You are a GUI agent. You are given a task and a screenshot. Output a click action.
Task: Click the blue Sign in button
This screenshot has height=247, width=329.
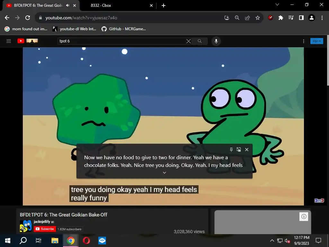316,41
